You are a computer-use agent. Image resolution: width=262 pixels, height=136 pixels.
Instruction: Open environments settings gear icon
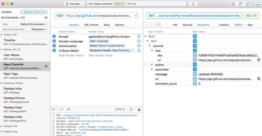[46, 18]
